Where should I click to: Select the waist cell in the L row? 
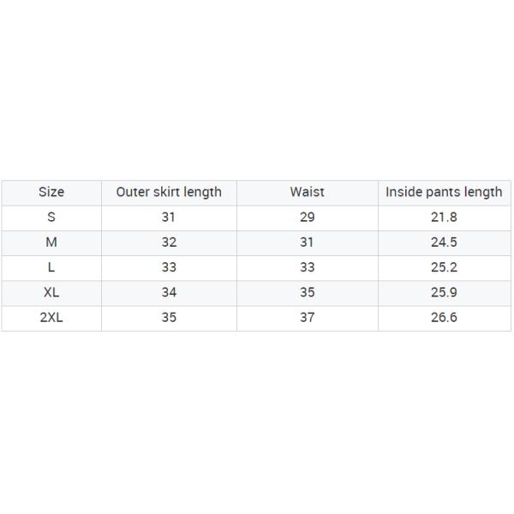coord(307,267)
